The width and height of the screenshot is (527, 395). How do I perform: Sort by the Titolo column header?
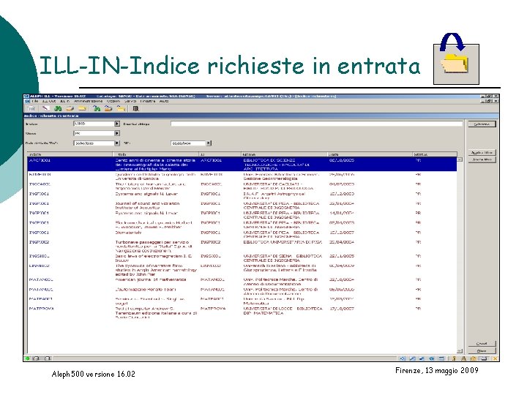tap(156, 154)
